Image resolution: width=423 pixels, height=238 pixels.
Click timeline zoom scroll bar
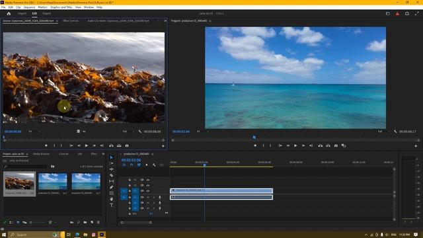[136, 223]
